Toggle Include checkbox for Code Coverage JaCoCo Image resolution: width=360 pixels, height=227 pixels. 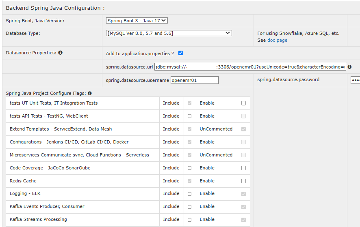click(189, 168)
